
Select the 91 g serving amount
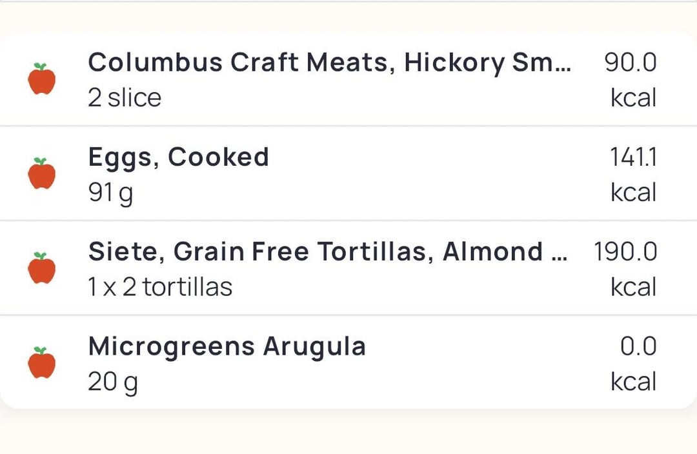click(111, 193)
